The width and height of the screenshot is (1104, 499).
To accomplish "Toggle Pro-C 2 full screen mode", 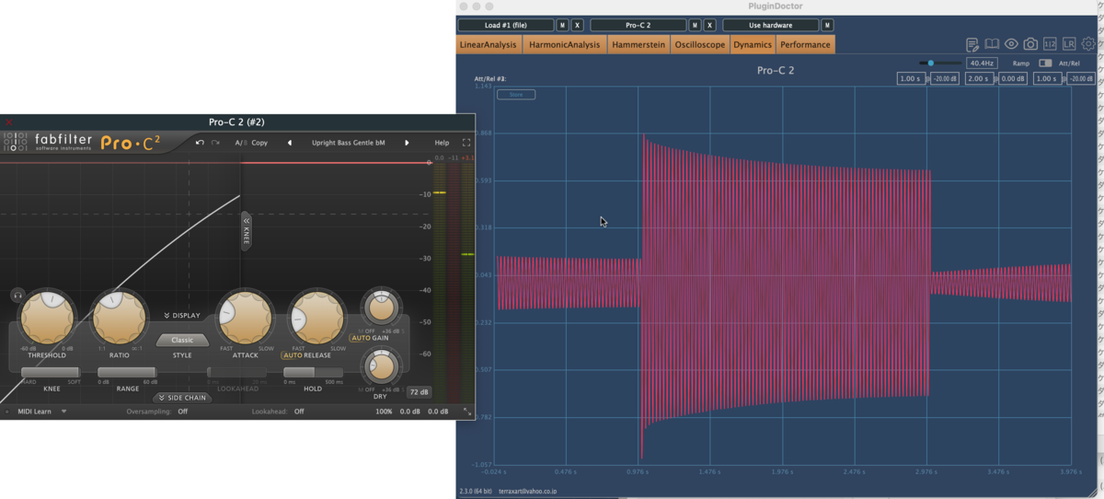I will [466, 143].
